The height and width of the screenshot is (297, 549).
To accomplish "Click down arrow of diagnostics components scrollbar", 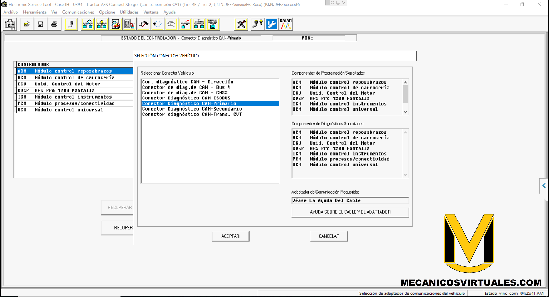I will tap(405, 175).
